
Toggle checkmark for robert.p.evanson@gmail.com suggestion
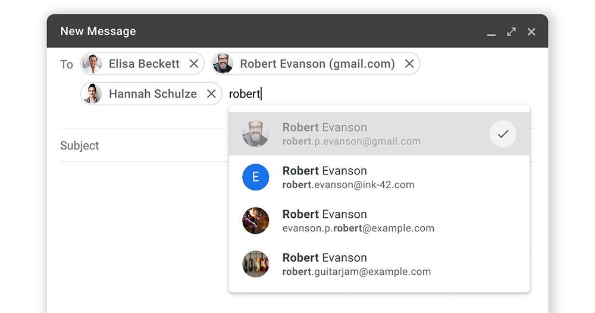click(503, 133)
